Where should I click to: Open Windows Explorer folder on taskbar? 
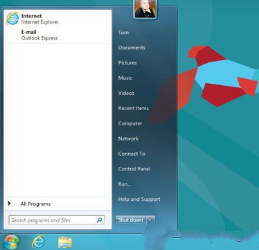coord(65,242)
